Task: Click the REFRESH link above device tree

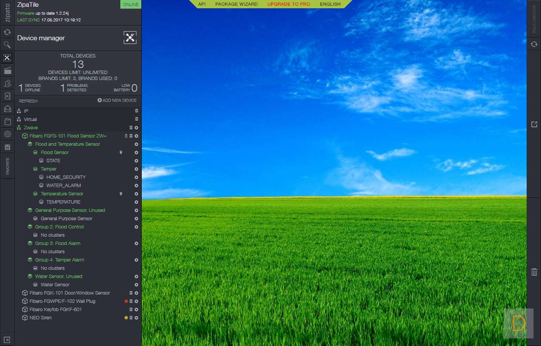Action: 28,101
